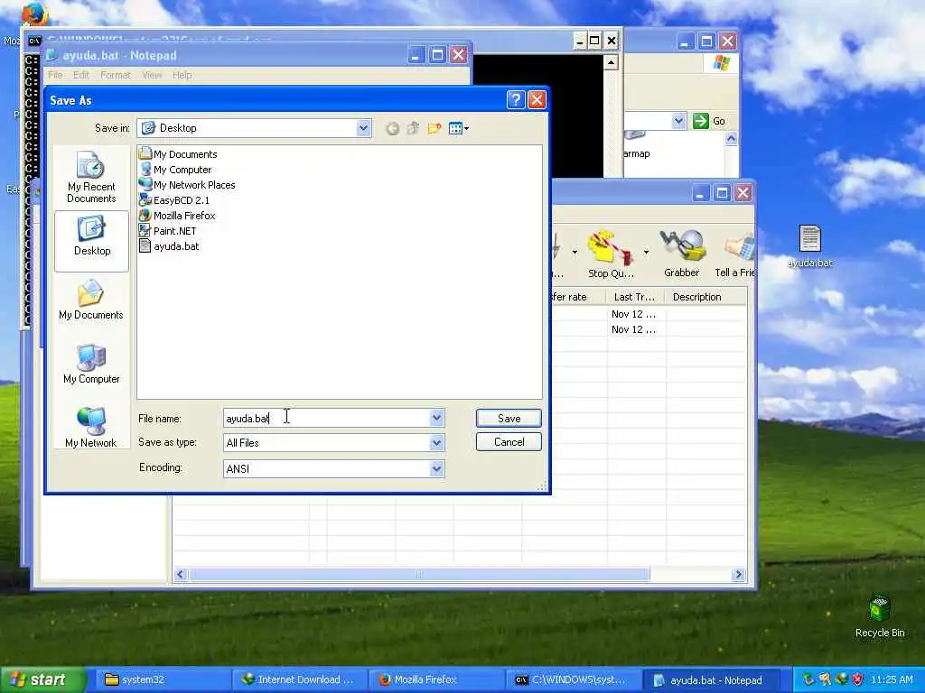The height and width of the screenshot is (693, 925).
Task: Select My Documents in file list
Action: pos(178,154)
